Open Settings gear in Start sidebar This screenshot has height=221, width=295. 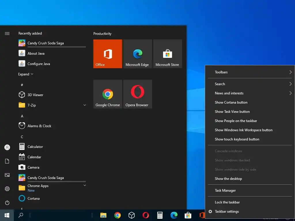(7, 189)
